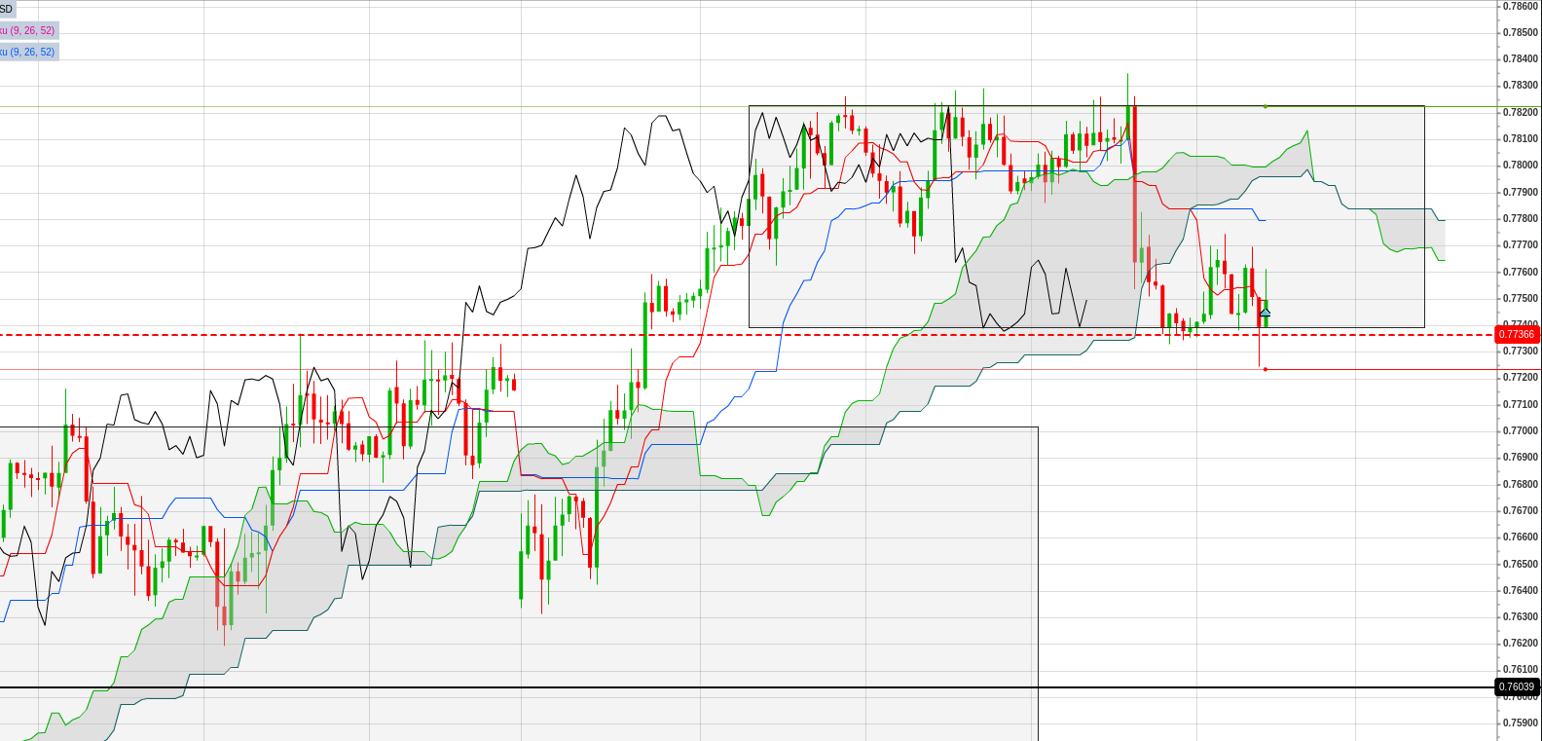This screenshot has height=741, width=1542.
Task: Click the 0.76400 price axis label
Action: (x=1520, y=590)
